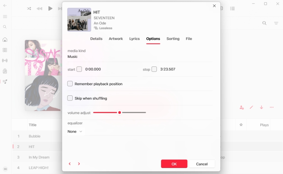Sort by the Title column header

[32, 125]
